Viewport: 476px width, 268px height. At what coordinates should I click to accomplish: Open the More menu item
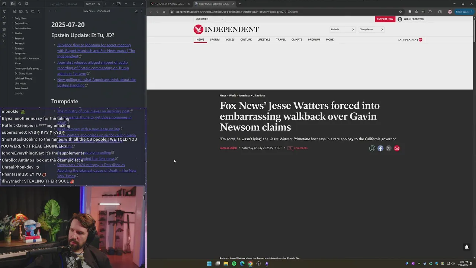coord(329,39)
